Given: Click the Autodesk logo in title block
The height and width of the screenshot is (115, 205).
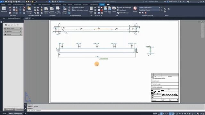Looking at the screenshot, I should [170, 95].
